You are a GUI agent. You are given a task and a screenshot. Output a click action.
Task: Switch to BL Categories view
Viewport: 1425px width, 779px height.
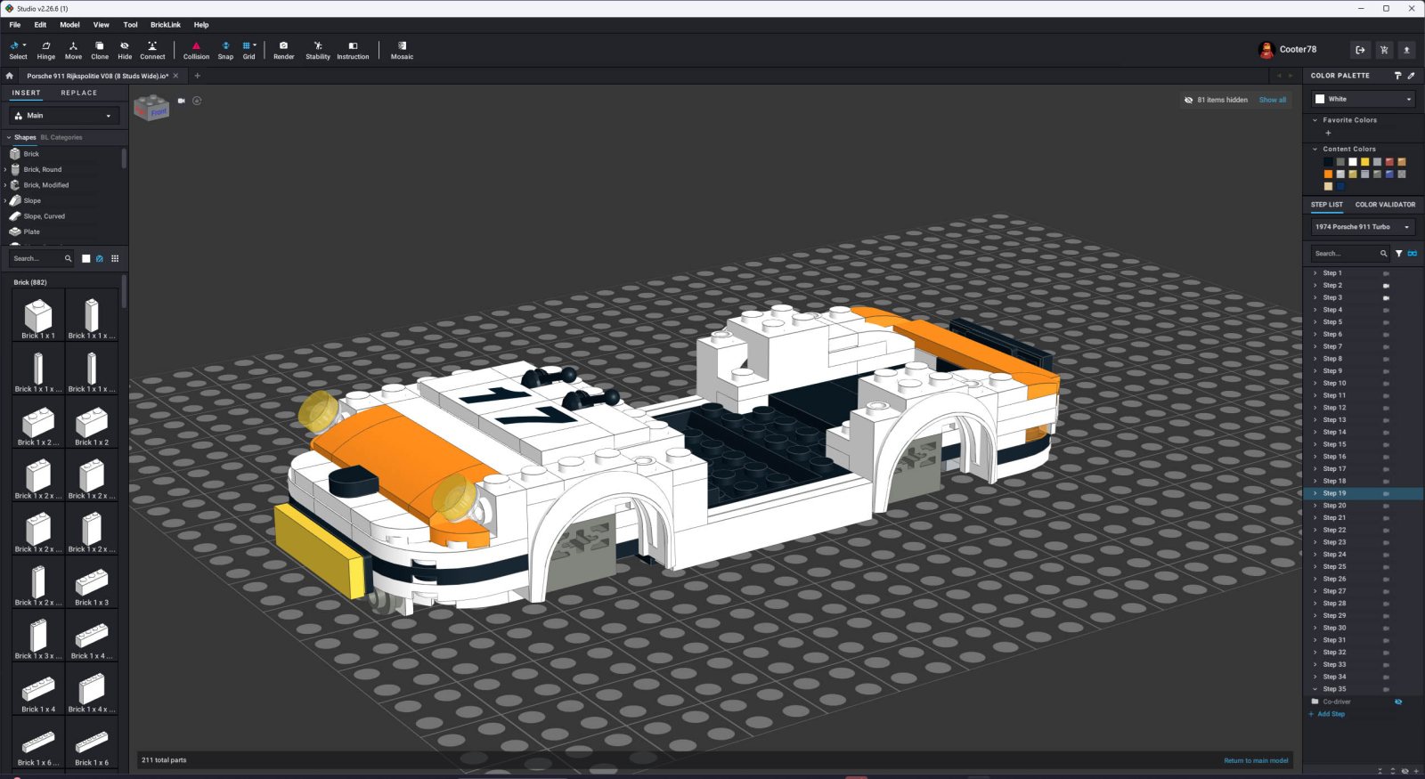[61, 138]
